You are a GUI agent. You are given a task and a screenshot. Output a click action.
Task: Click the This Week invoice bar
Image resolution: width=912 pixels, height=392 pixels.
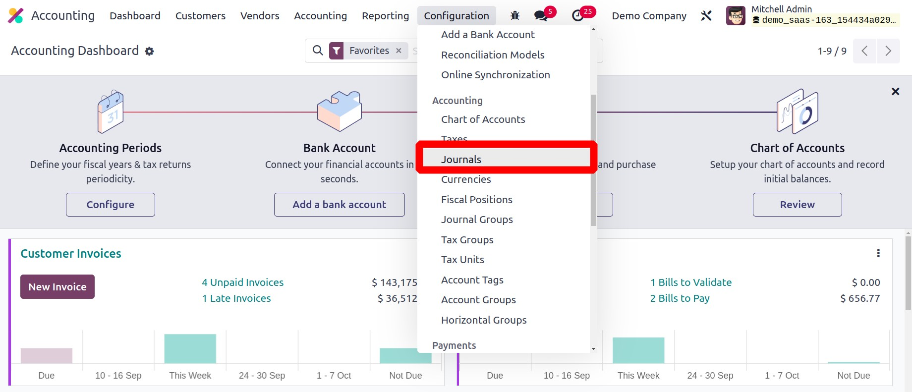[x=190, y=349]
